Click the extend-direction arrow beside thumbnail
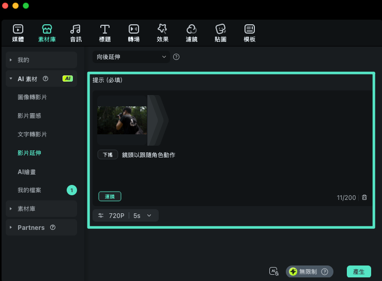382x281 pixels. click(158, 120)
